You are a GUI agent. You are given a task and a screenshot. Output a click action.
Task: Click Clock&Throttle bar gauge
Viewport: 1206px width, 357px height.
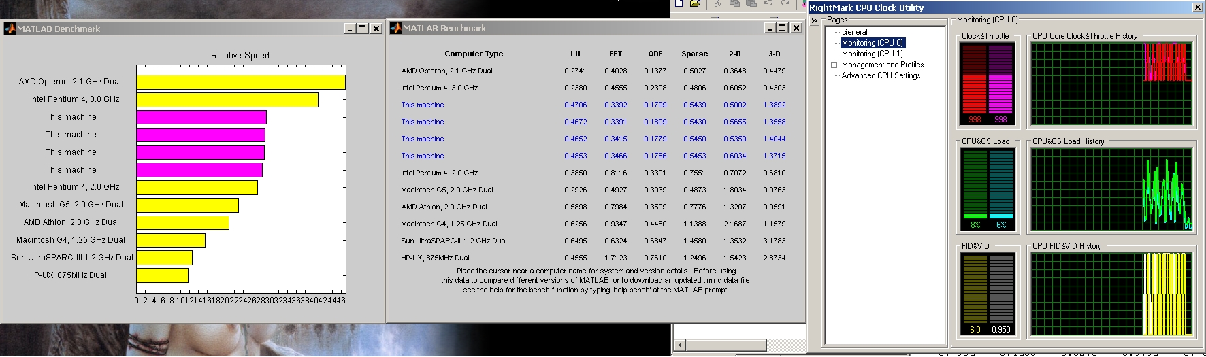pos(988,84)
